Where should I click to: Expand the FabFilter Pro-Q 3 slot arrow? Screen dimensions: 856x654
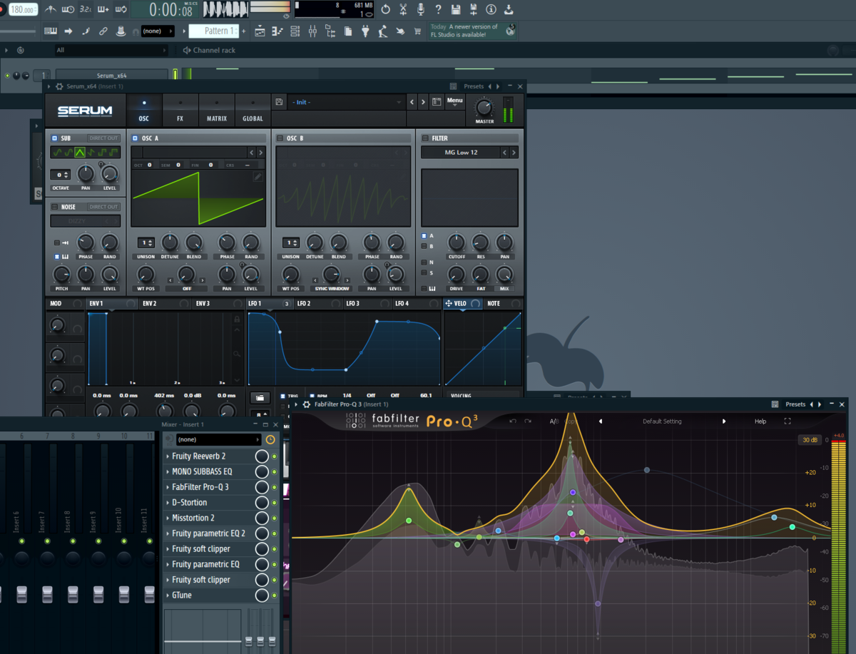pos(168,487)
